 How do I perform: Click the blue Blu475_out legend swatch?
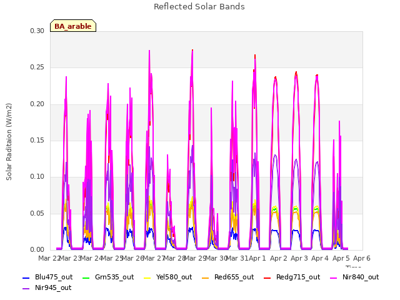[26, 277]
